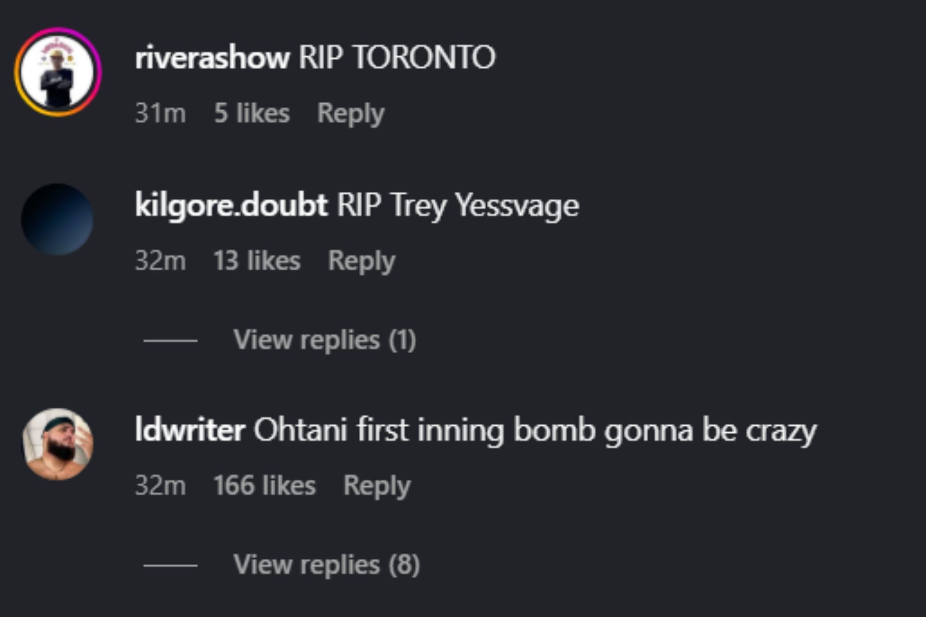Reply to the RIP TORONTO comment
The image size is (926, 617).
pyautogui.click(x=351, y=114)
